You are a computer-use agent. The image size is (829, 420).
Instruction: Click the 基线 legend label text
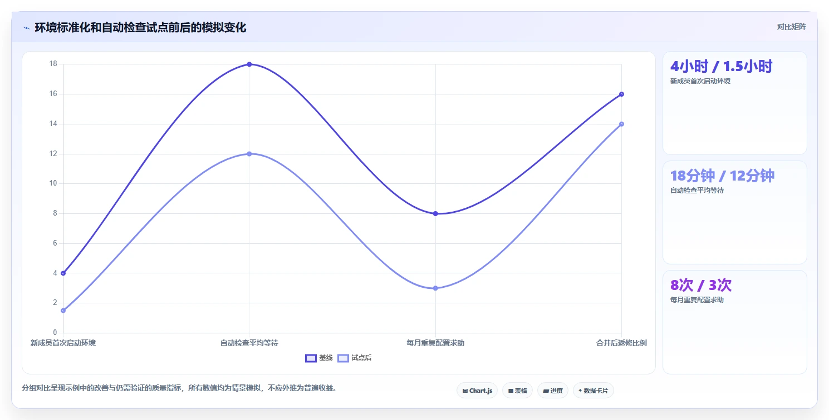tap(326, 358)
